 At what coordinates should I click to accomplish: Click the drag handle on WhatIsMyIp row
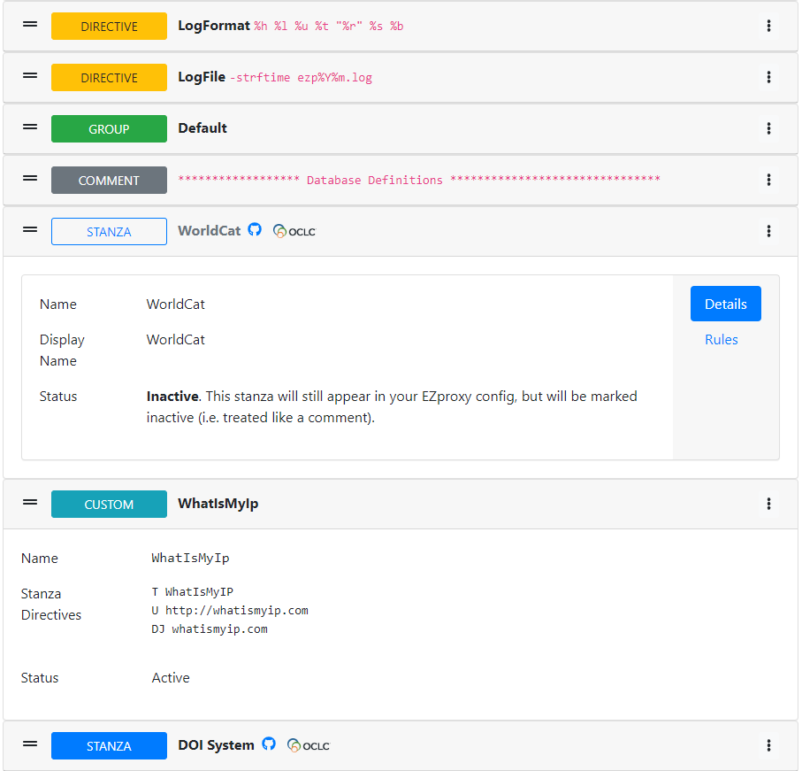coord(30,503)
